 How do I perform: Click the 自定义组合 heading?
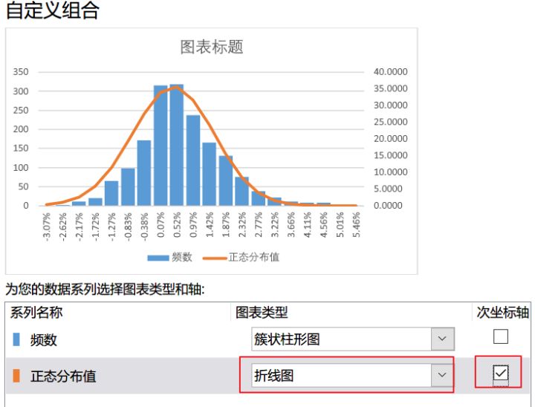[x=52, y=11]
